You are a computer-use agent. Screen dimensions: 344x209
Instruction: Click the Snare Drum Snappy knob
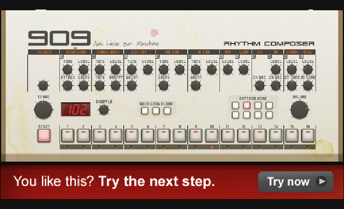click(115, 85)
